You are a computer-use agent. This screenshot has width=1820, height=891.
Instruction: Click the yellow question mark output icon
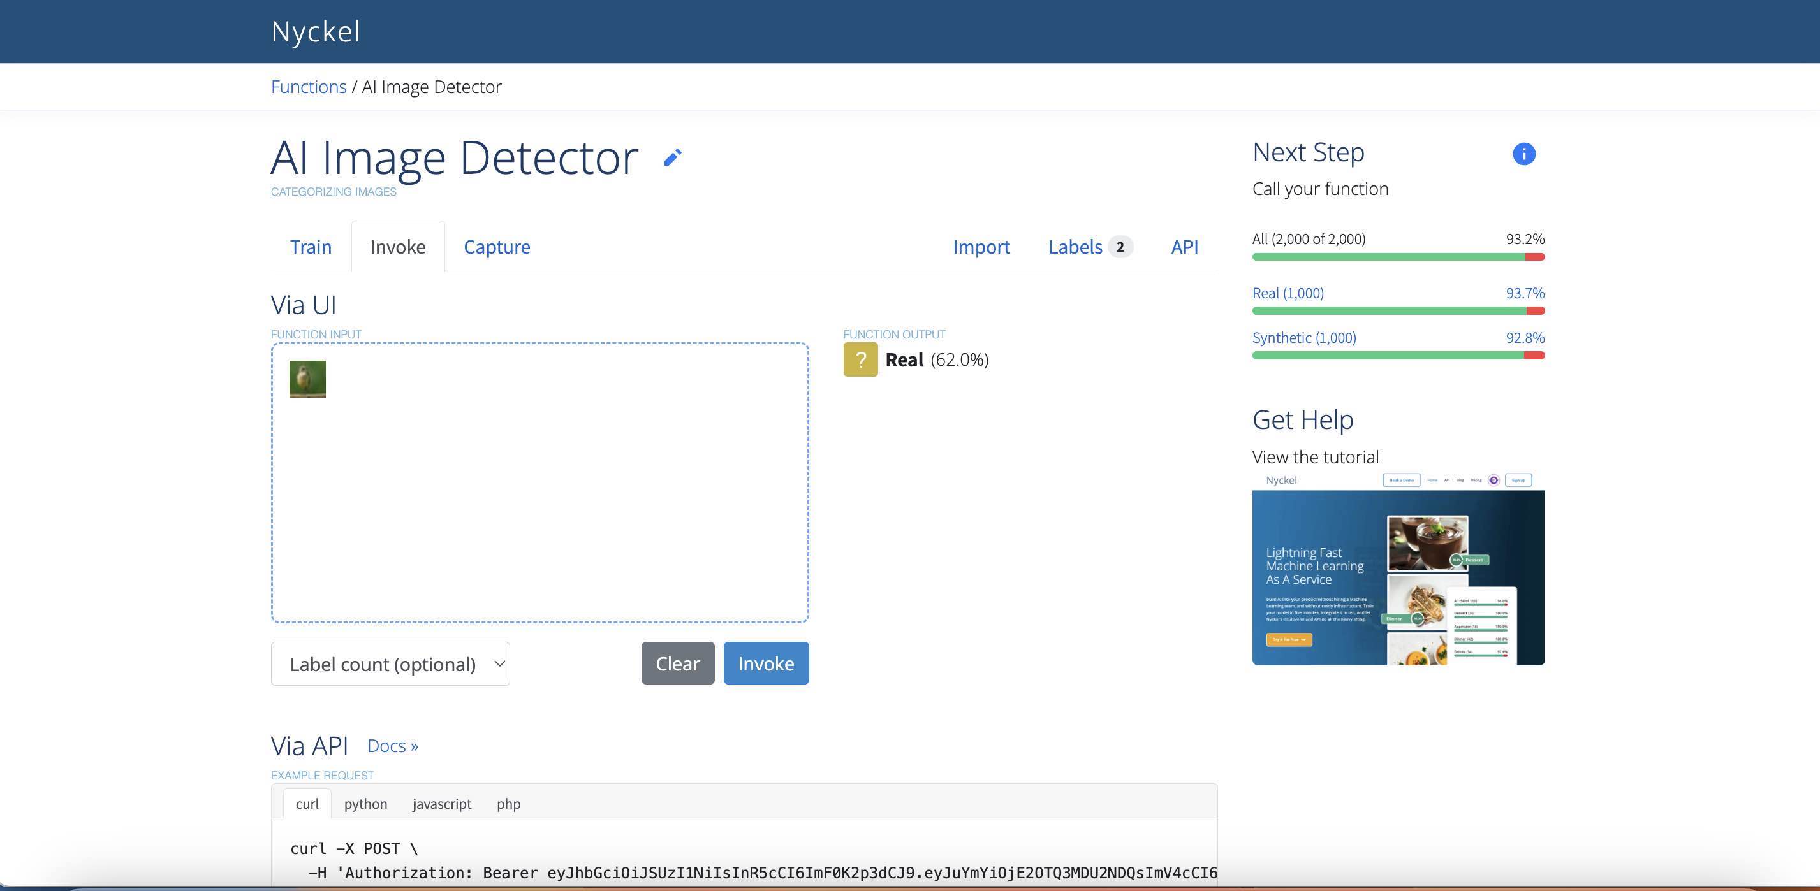click(860, 359)
